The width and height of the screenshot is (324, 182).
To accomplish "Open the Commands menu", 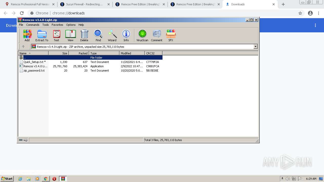I will click(33, 25).
